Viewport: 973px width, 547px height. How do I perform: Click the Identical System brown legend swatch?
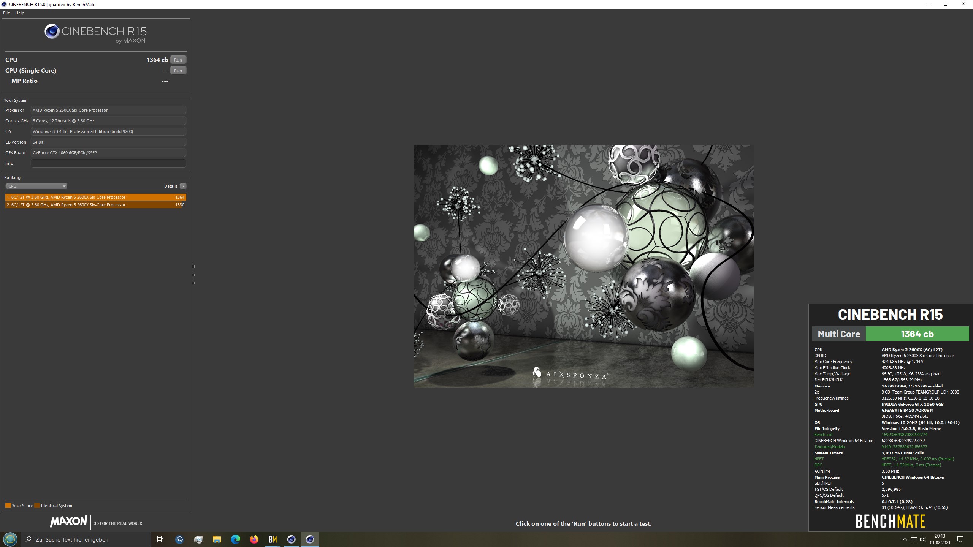coord(37,506)
